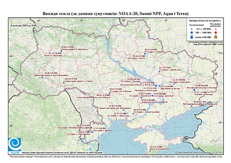The width and height of the screenshot is (231, 163).
Task: Click the institute name caption beside the logo
Action: click(x=62, y=152)
